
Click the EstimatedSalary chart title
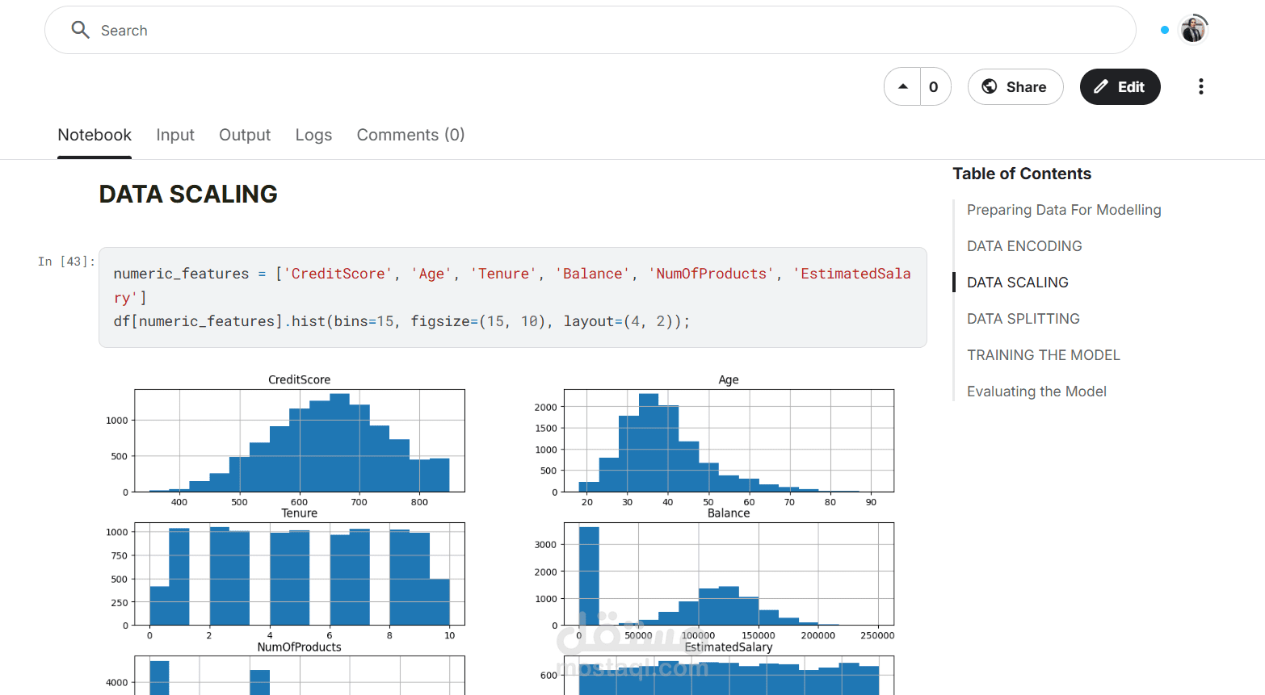click(729, 647)
